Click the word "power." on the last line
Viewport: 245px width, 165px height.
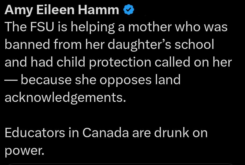pyautogui.click(x=24, y=151)
